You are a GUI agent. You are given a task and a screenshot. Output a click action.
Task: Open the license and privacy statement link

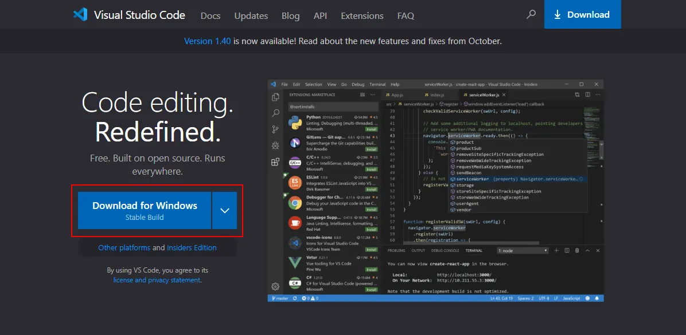coord(157,281)
